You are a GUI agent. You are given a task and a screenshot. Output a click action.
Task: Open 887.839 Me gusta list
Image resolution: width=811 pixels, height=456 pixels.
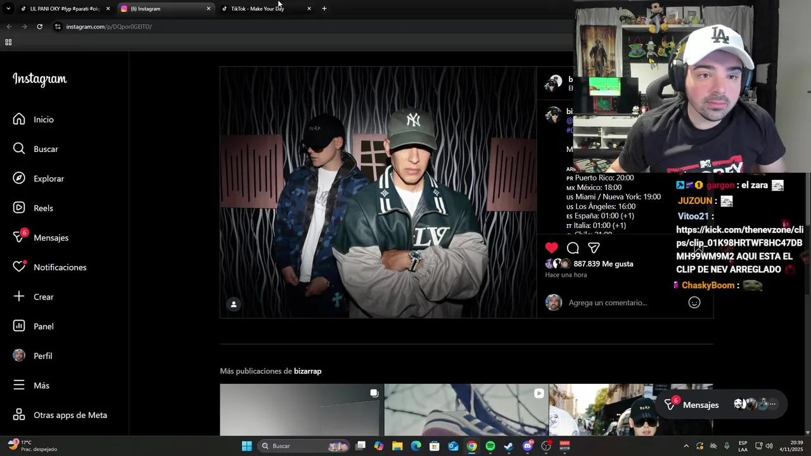click(x=603, y=264)
